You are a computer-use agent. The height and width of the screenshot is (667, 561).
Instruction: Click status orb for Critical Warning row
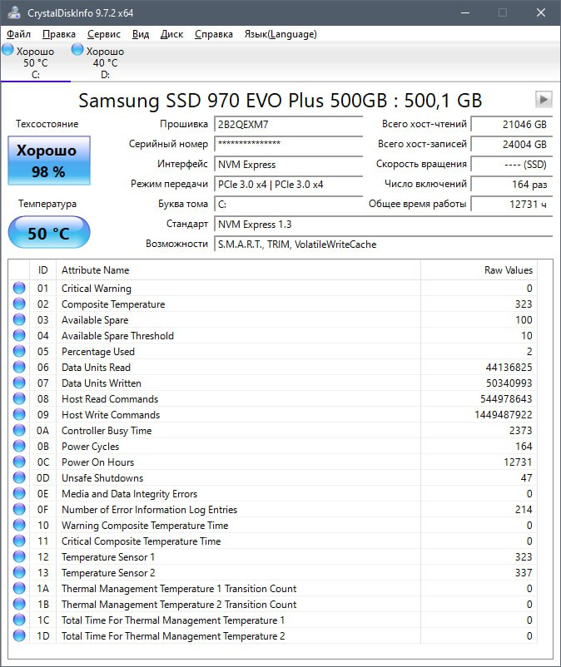19,288
